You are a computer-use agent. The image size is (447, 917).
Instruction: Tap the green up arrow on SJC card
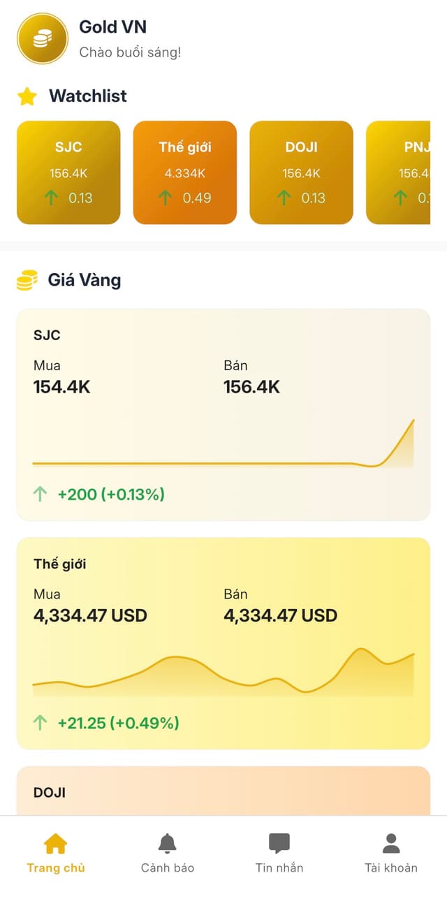point(41,494)
